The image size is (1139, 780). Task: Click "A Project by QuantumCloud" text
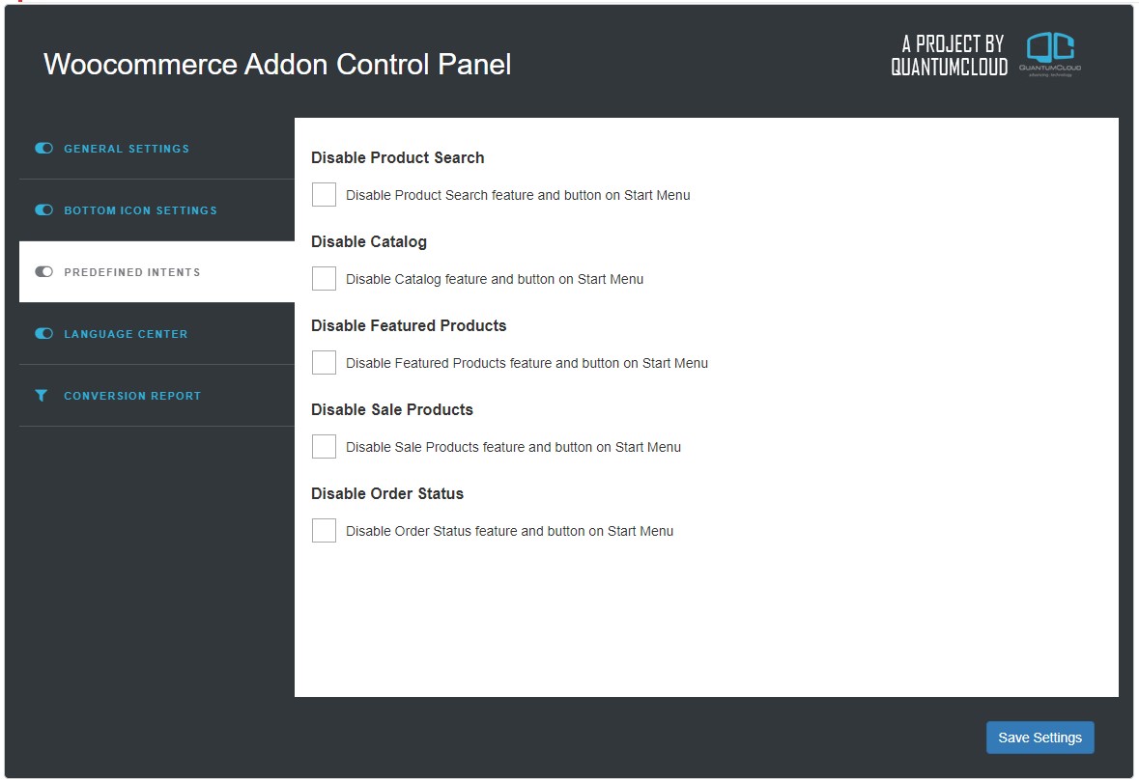click(949, 55)
